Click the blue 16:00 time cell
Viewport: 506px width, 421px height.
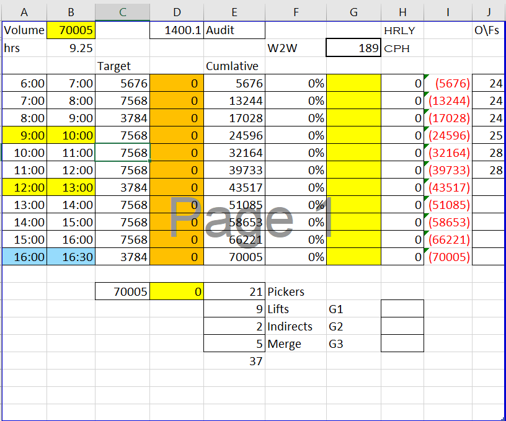24,257
